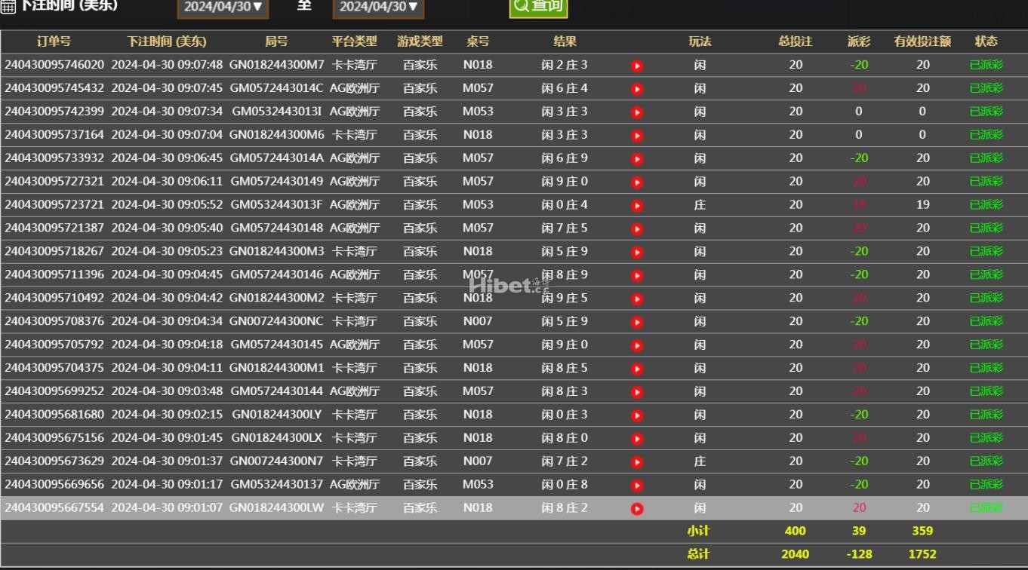Play replay for order 240430095673629
This screenshot has height=570, width=1028.
(x=637, y=462)
